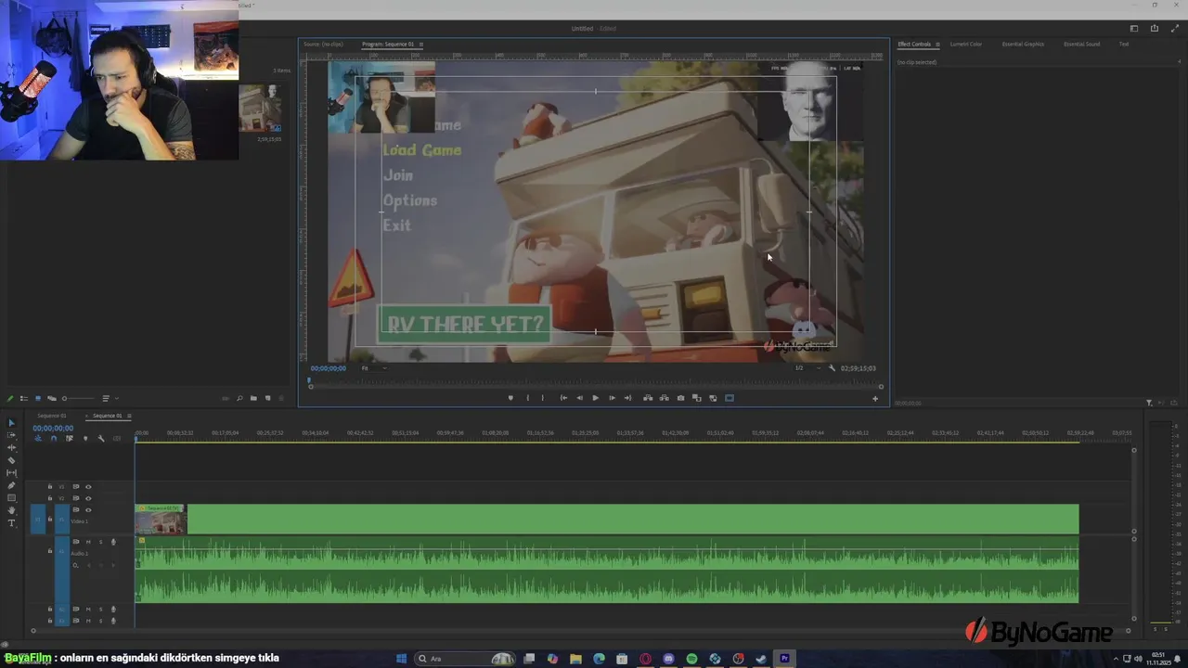Select the Track Select Forward tool
Screen dimensions: 1188x668
[x=12, y=435]
